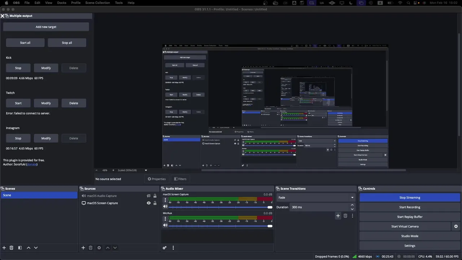Increase transition duration stepper
Viewport: 462px width, 260px height.
[352, 205]
